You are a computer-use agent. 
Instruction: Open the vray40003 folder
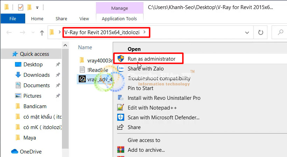point(96,60)
